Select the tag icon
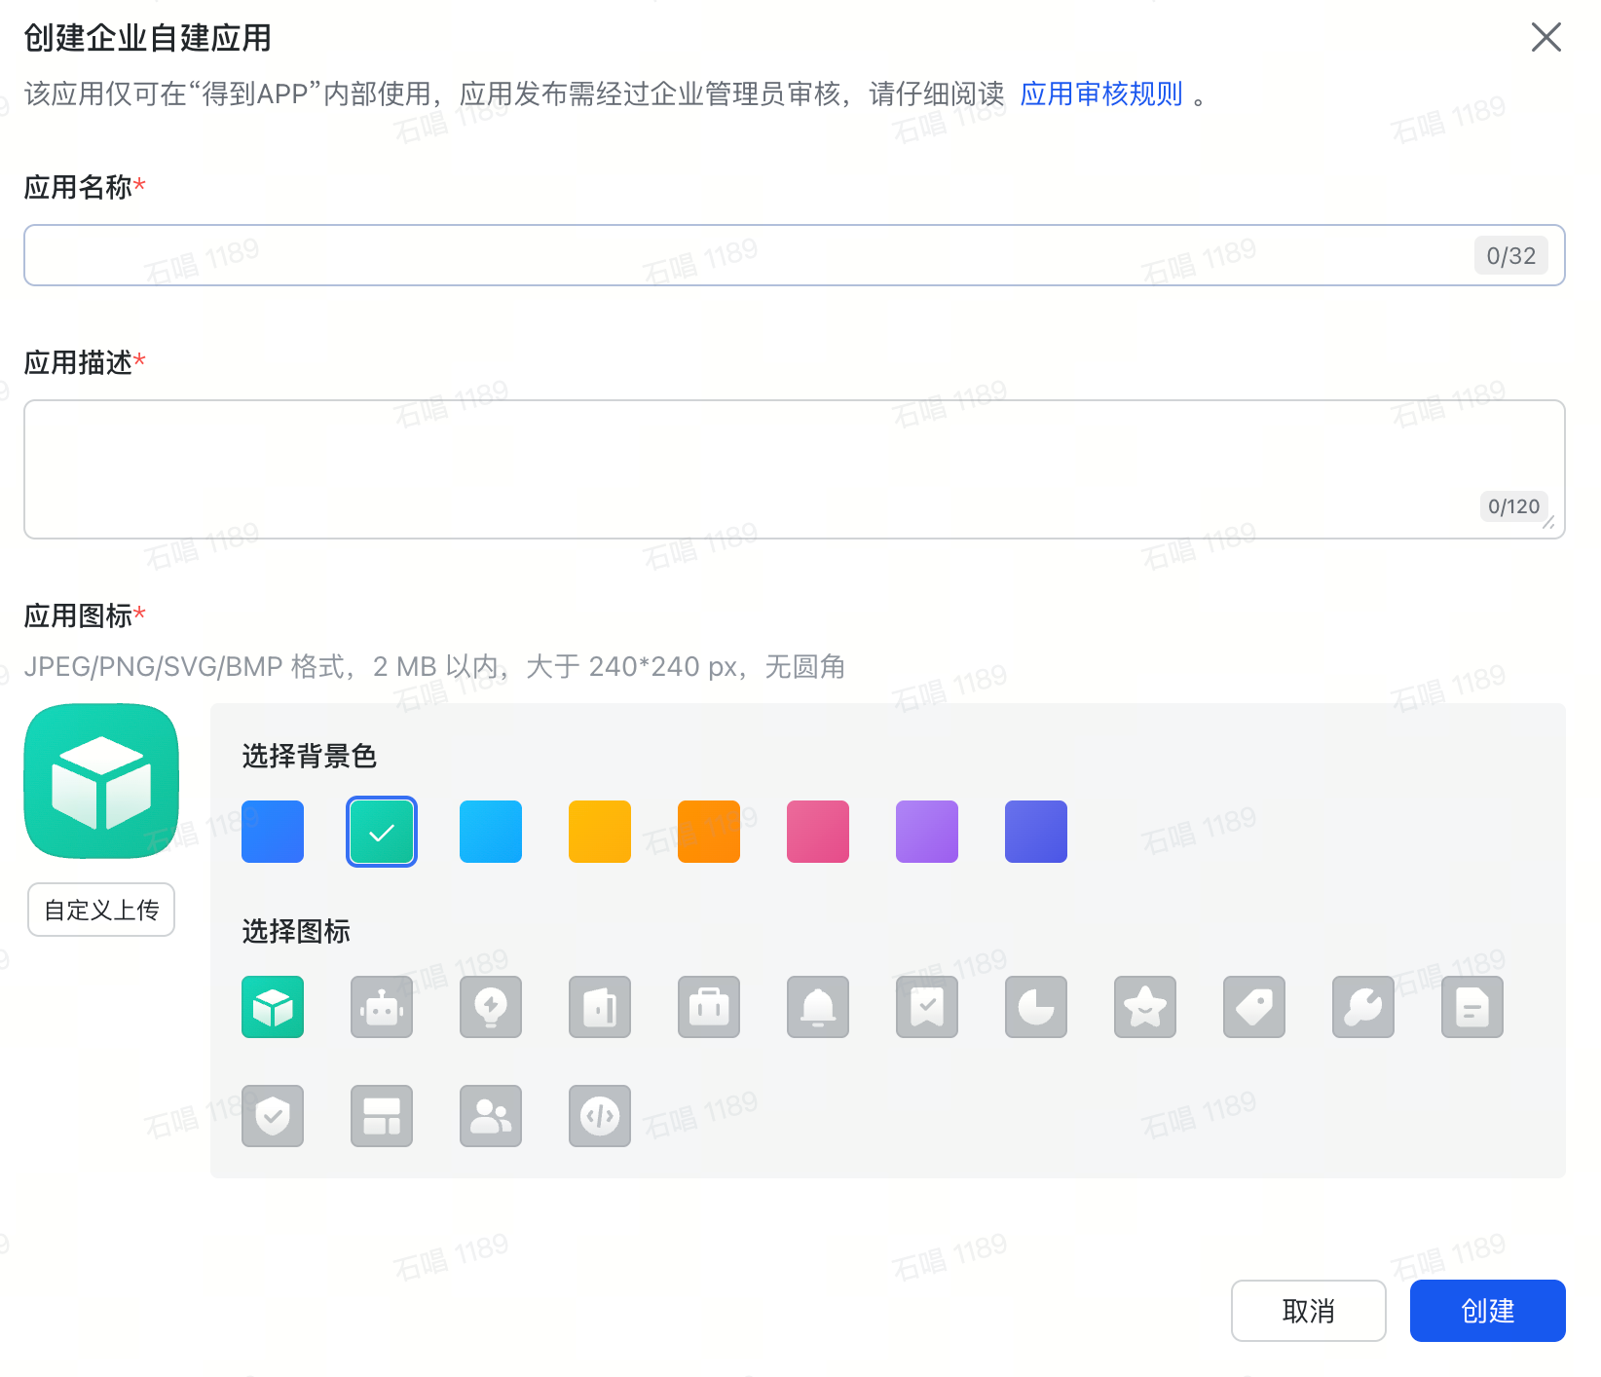Image resolution: width=1601 pixels, height=1377 pixels. (1253, 1007)
